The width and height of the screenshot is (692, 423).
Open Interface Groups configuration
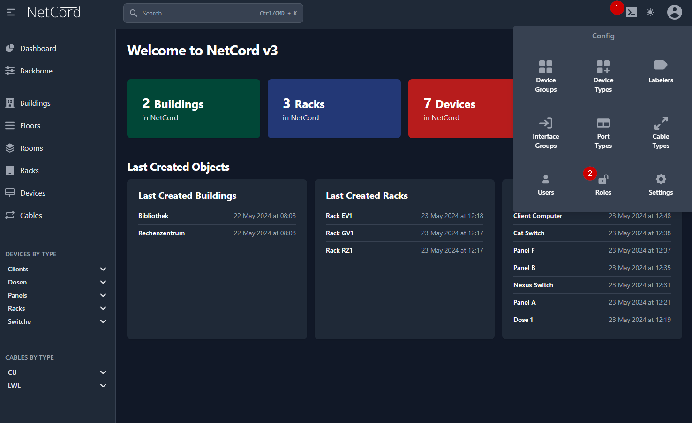(x=546, y=124)
